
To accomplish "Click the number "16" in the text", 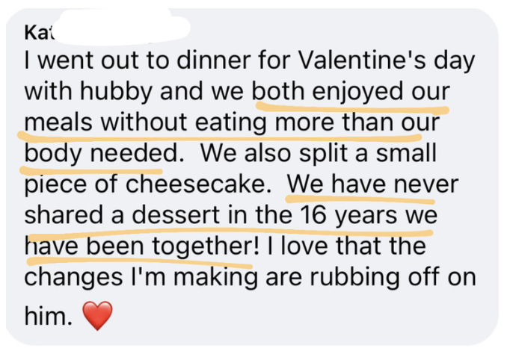I will tap(313, 215).
